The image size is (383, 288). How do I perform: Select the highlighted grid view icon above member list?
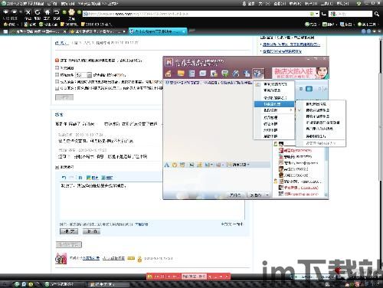[309, 89]
